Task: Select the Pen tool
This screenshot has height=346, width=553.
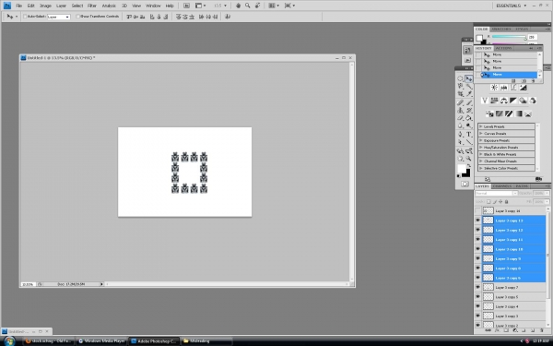Action: [461, 134]
